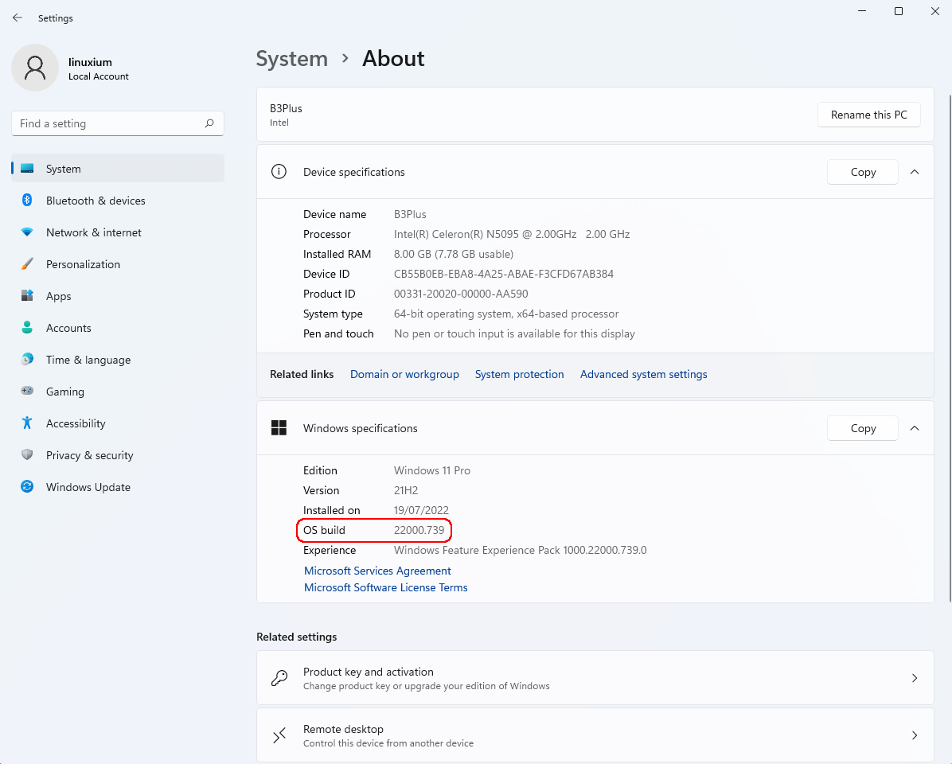The width and height of the screenshot is (952, 764).
Task: Click the Product ID value 00331-20020-00000-AA590
Action: (461, 294)
